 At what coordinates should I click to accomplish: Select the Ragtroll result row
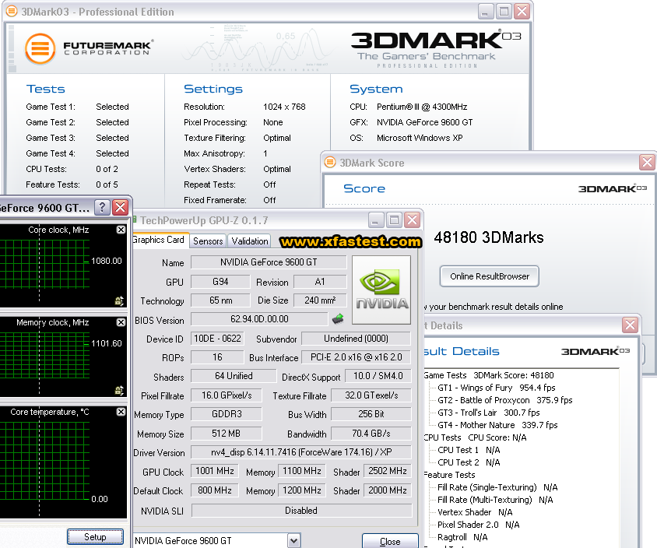(x=462, y=537)
